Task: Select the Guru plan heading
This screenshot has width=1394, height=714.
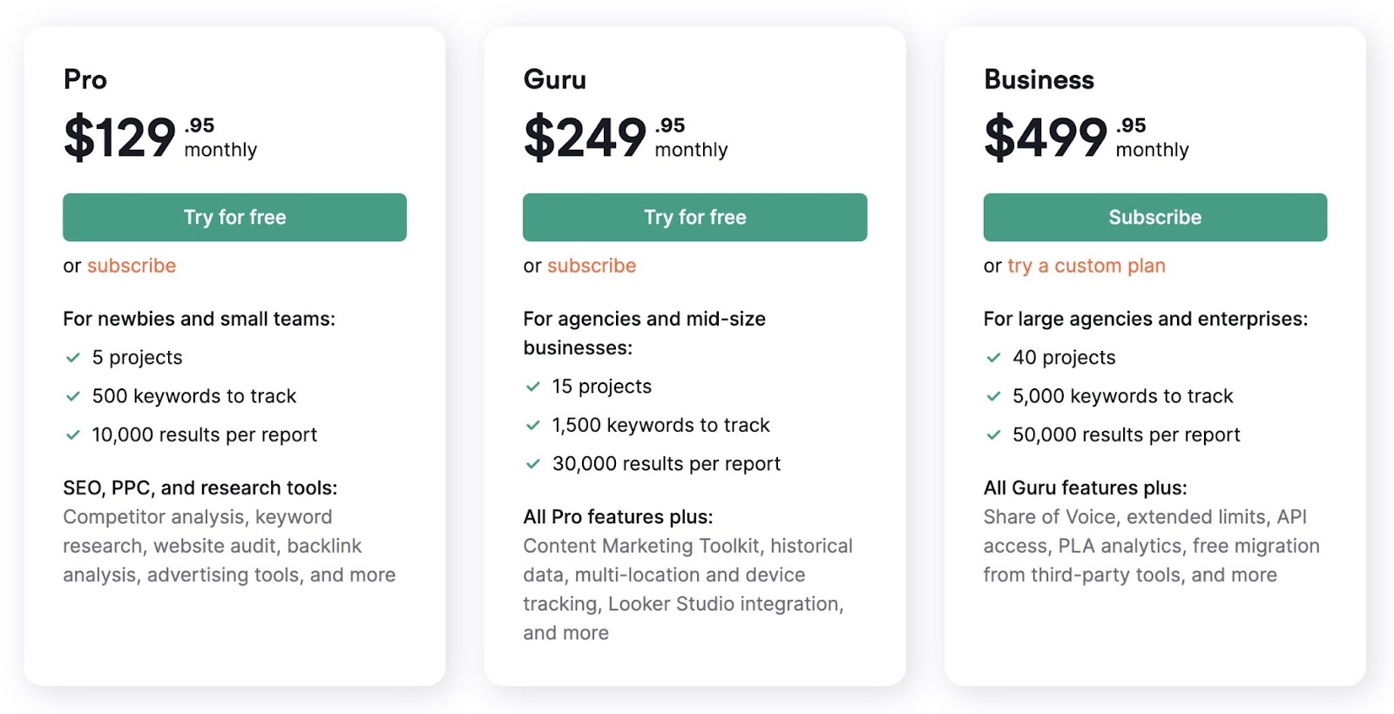Action: click(x=554, y=79)
